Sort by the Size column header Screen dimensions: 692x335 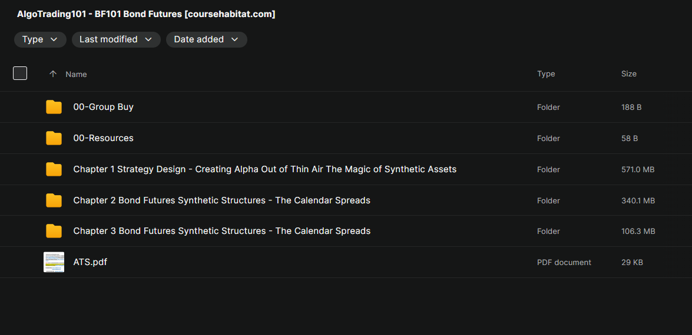628,74
